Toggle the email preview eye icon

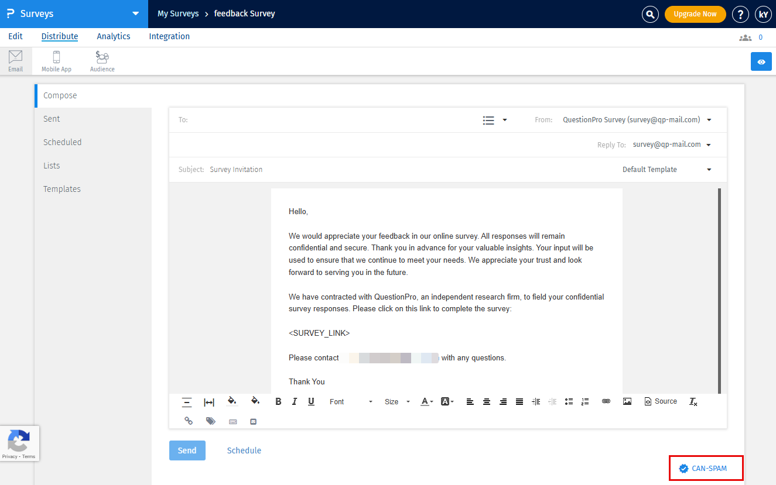click(761, 61)
